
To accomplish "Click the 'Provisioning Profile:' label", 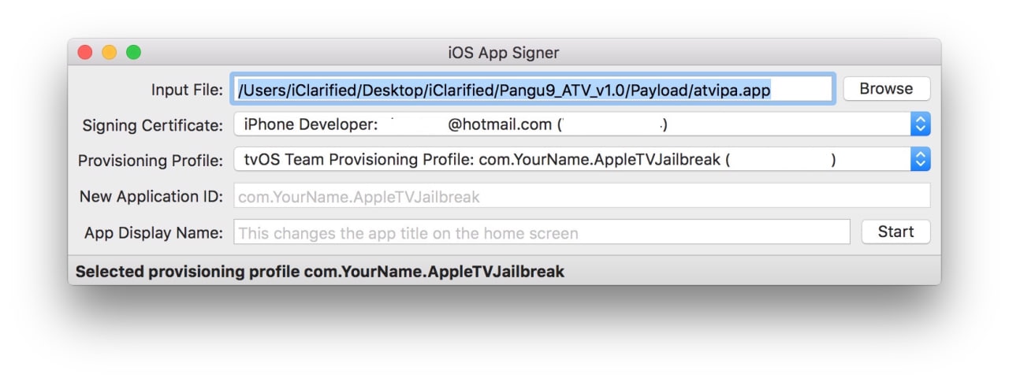I will 151,161.
